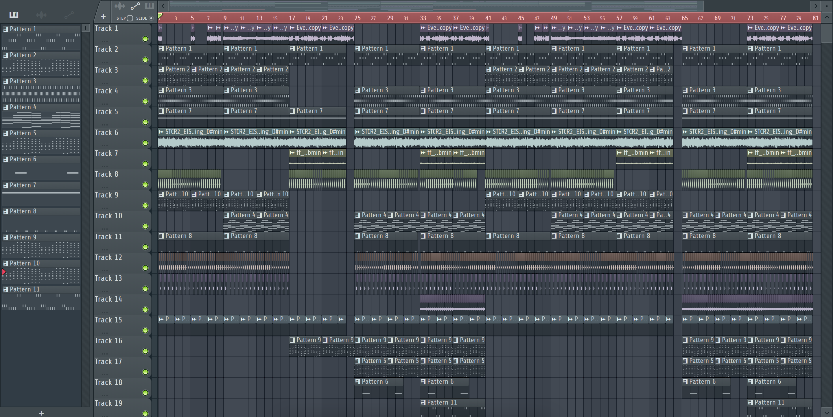Click the green playhead marker at bar 1
The height and width of the screenshot is (417, 833).
160,16
